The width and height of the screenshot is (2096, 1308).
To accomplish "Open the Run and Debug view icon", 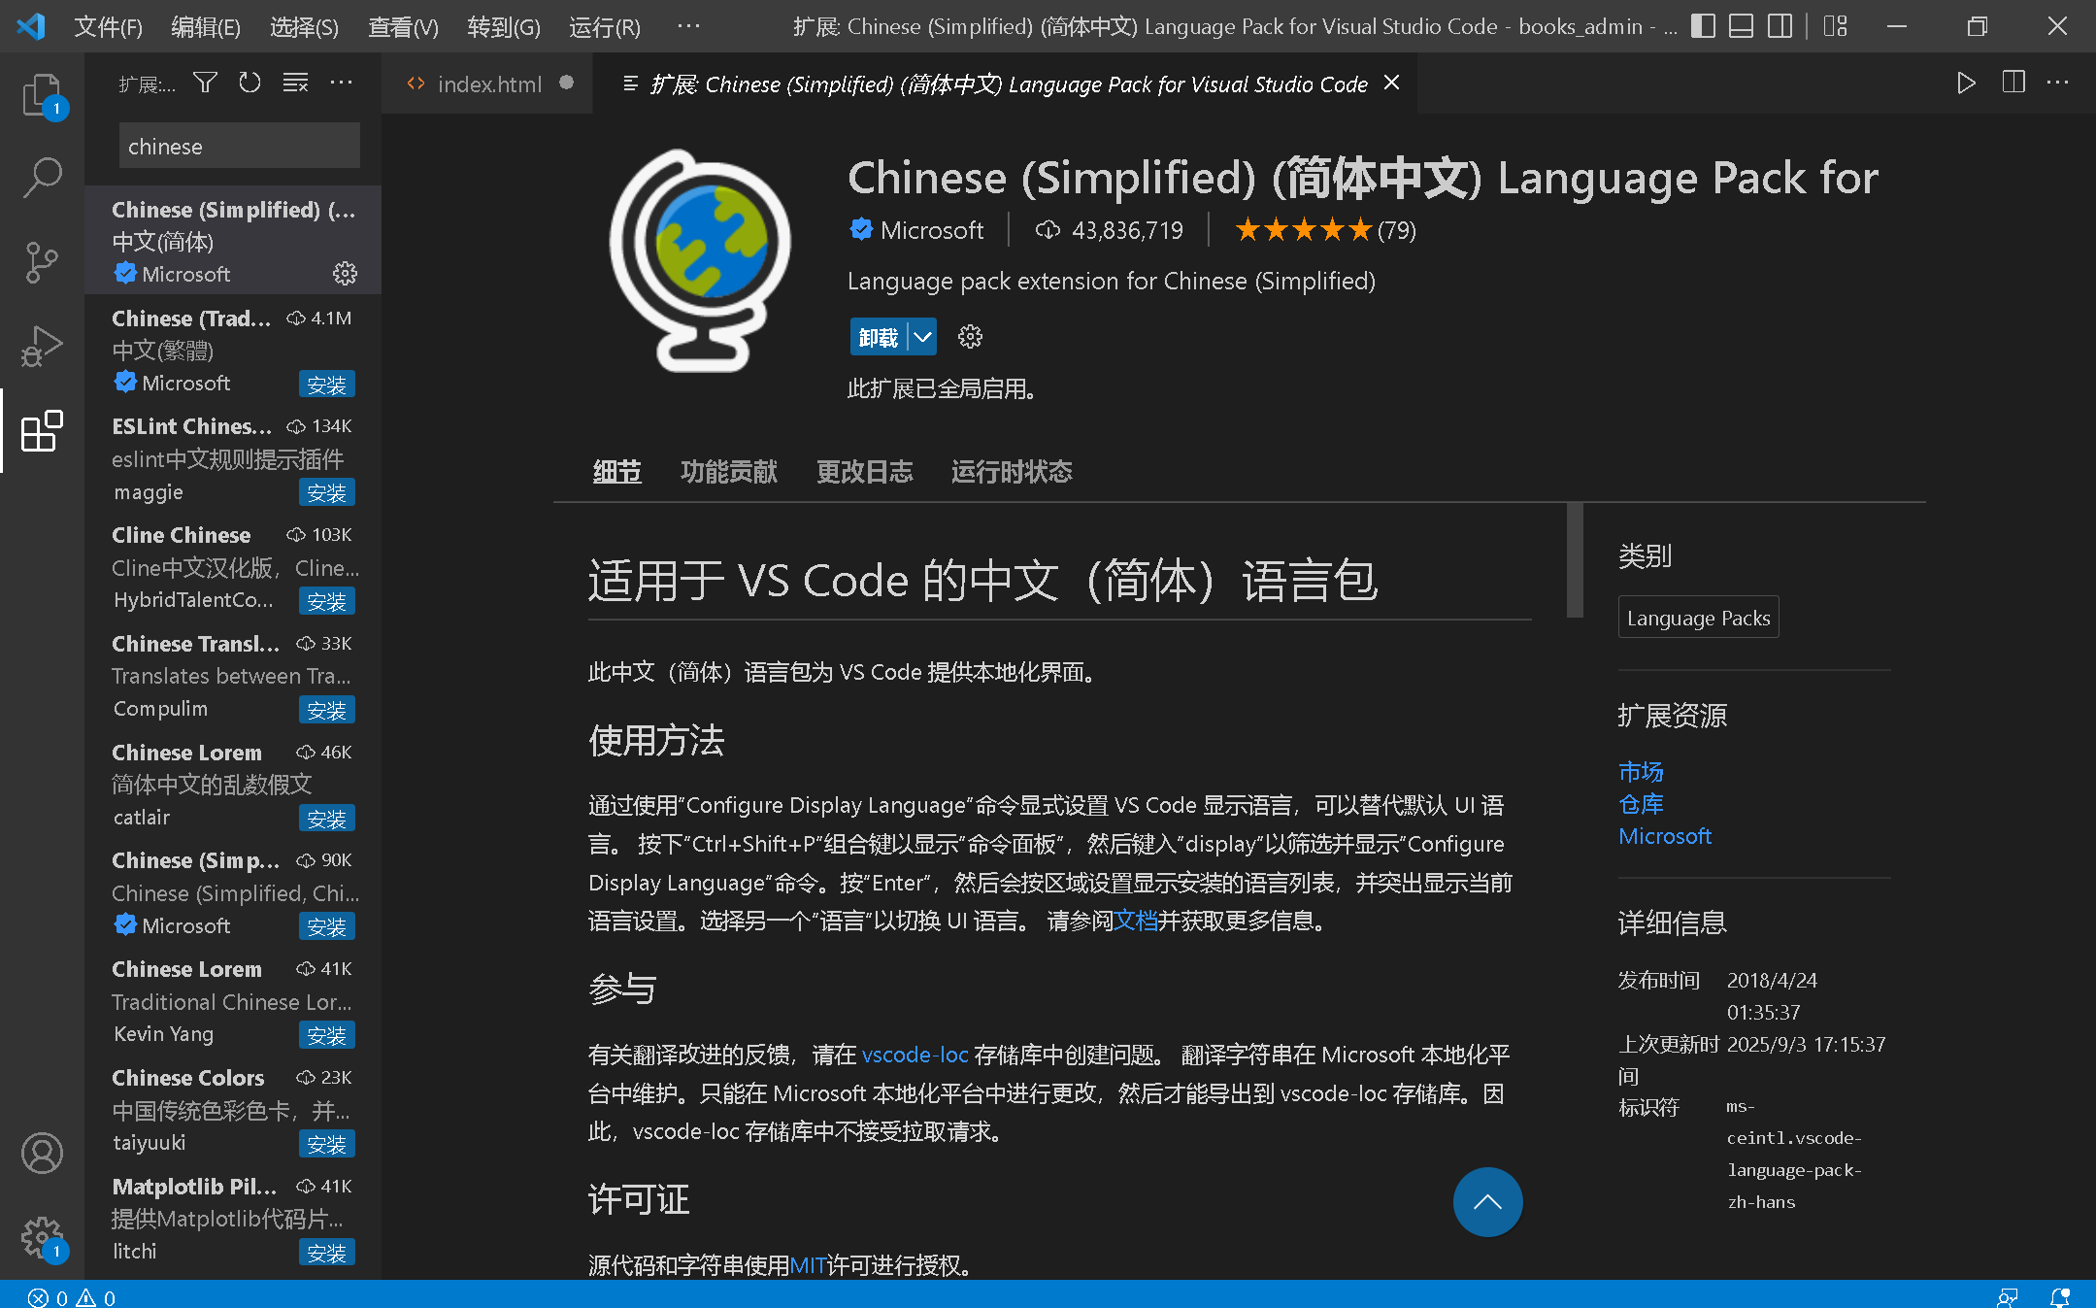I will point(42,346).
